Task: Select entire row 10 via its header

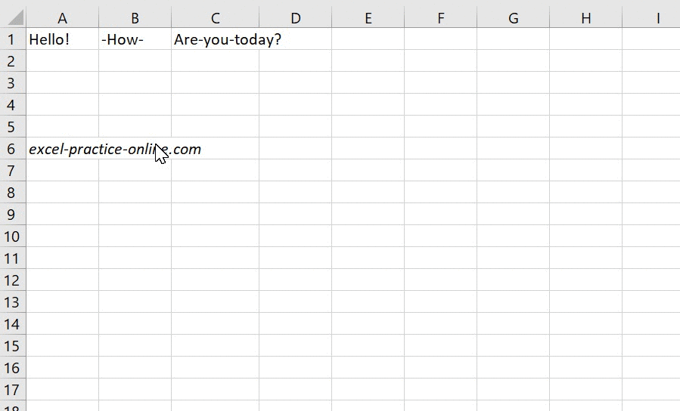Action: point(11,236)
